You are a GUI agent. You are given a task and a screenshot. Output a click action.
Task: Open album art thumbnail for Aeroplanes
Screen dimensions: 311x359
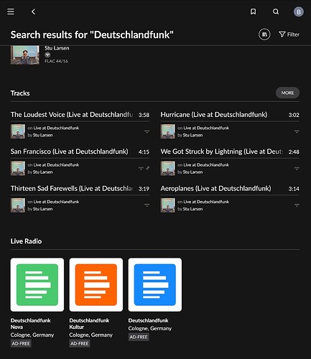[168, 205]
